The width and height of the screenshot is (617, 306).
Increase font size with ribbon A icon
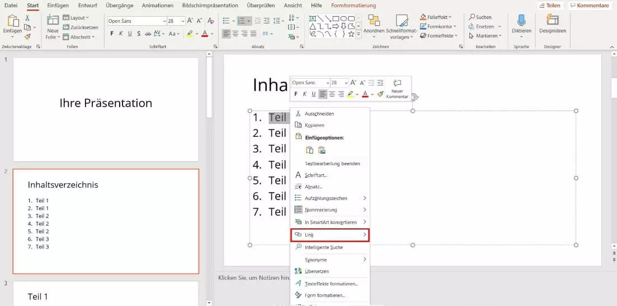(190, 21)
